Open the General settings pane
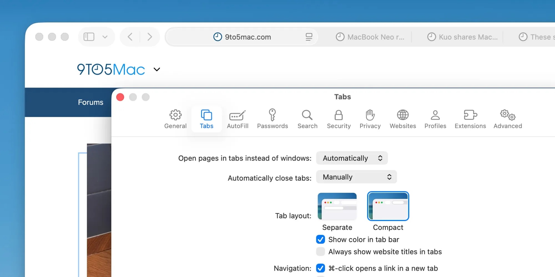The image size is (555, 277). [x=175, y=119]
